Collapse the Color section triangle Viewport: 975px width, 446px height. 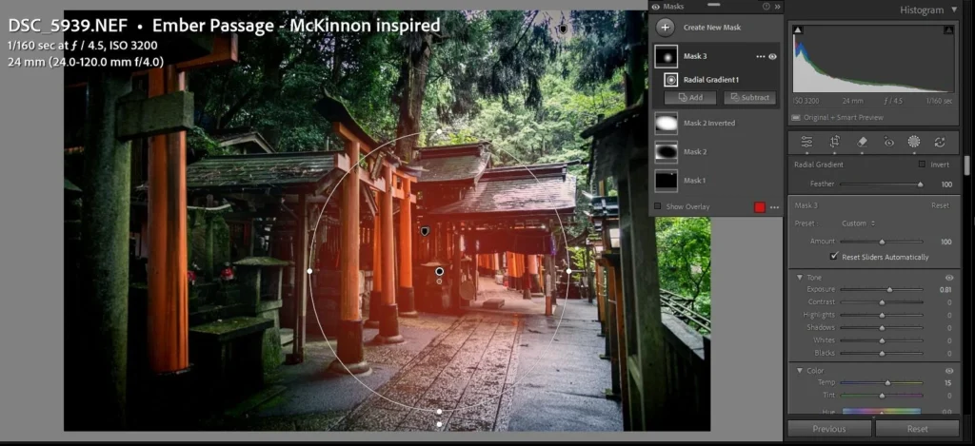click(800, 371)
